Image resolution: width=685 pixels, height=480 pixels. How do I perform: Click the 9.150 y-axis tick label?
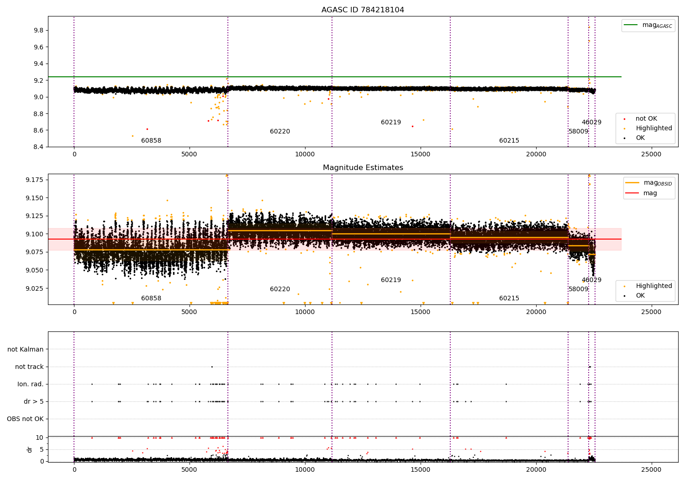(x=35, y=198)
